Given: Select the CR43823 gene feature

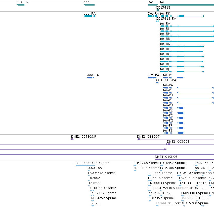Looking at the screenshot, I should point(20,5).
